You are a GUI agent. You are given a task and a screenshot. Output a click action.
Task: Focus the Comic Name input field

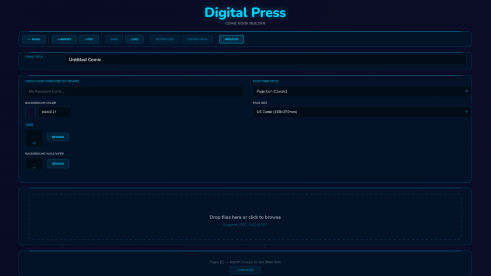click(134, 91)
